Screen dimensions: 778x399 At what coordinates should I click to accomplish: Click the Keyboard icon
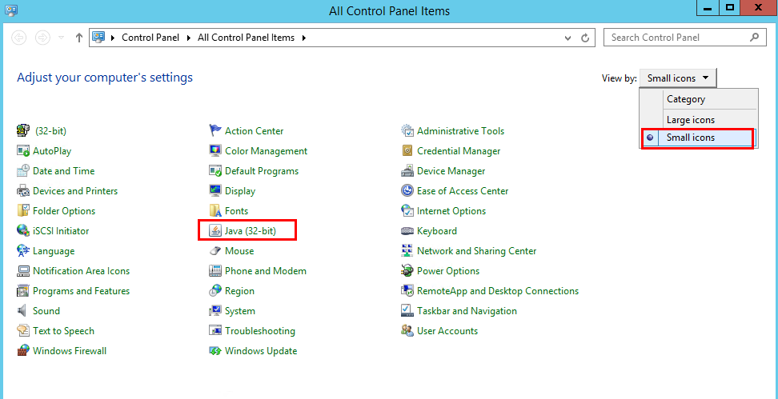point(407,231)
